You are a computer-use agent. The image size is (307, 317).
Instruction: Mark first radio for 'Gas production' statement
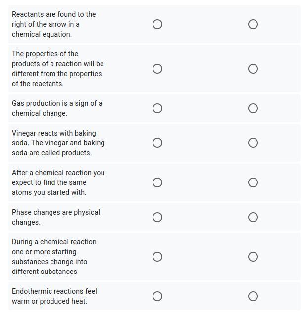click(157, 108)
